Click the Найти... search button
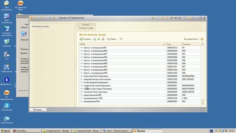 tap(112, 39)
